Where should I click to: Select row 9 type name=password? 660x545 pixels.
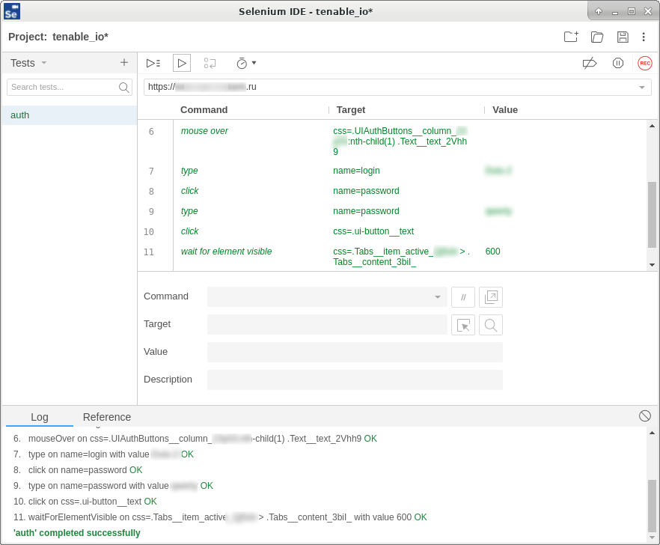tap(392, 211)
